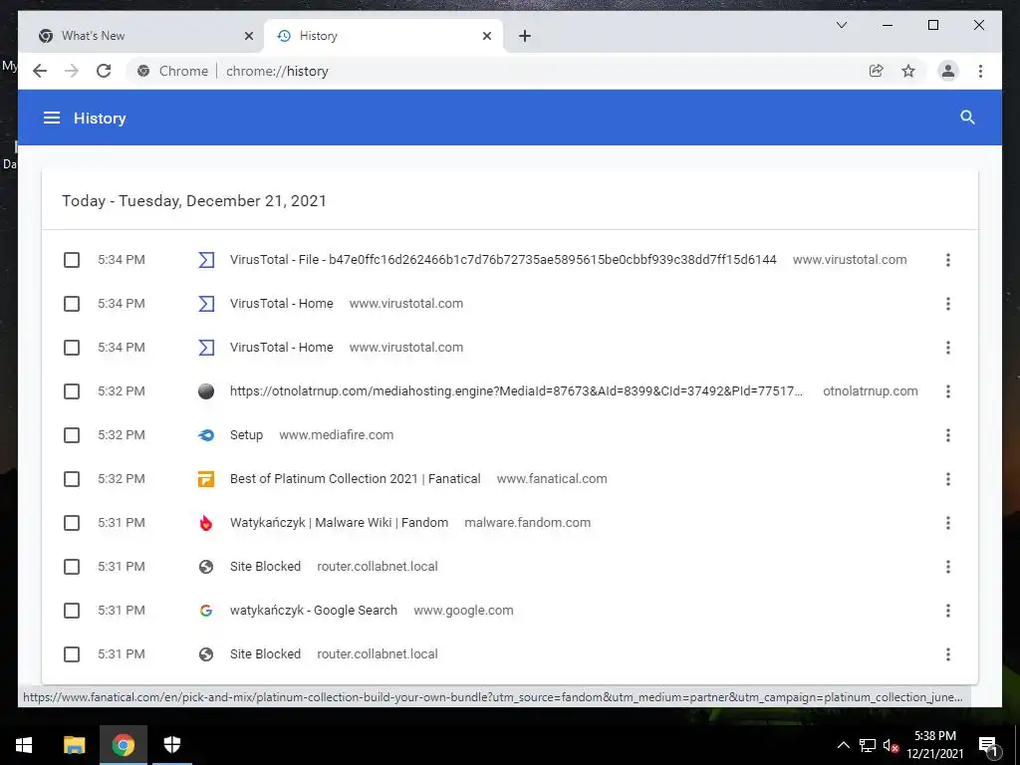Check the first VirusTotal - Home checkbox
The image size is (1020, 765).
click(72, 304)
